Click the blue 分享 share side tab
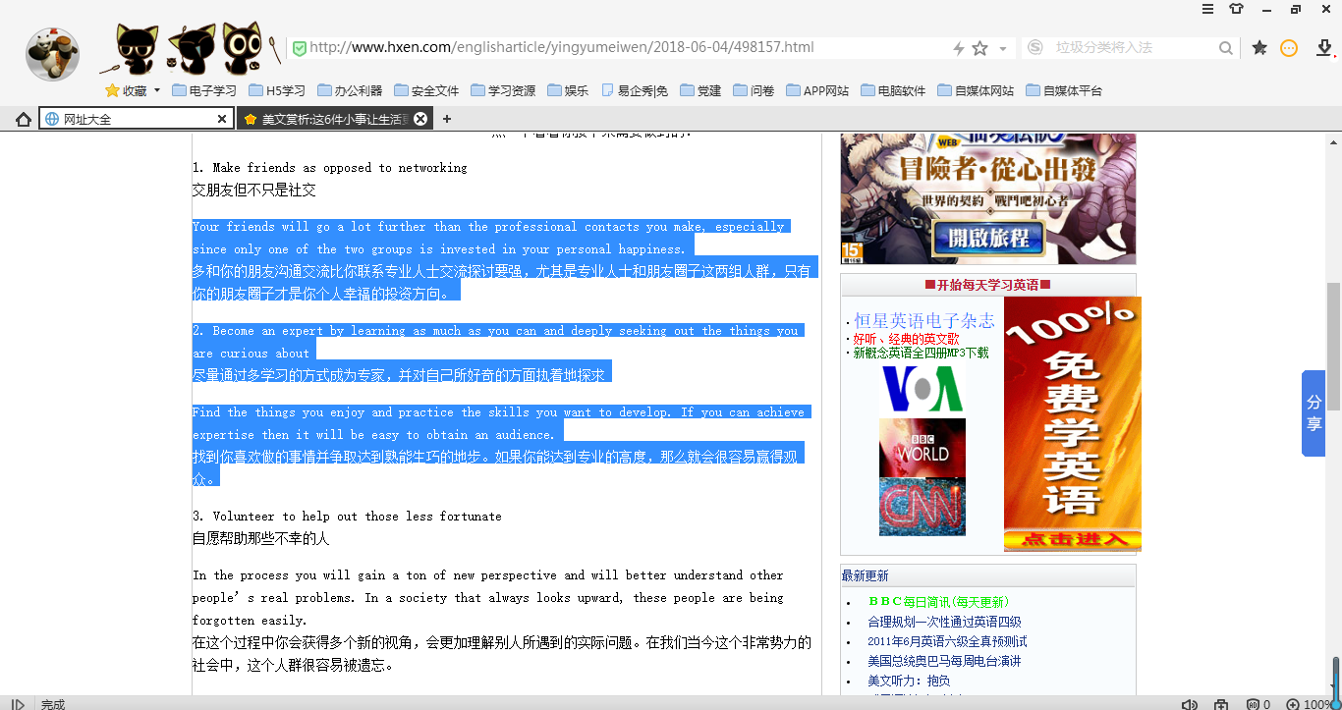The height and width of the screenshot is (710, 1342). tap(1314, 413)
